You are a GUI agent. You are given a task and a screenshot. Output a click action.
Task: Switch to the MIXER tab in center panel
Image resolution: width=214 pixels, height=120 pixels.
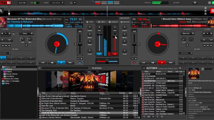pyautogui.click(x=90, y=22)
